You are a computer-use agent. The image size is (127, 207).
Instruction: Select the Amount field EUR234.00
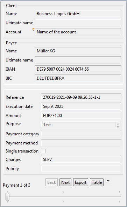(81, 116)
